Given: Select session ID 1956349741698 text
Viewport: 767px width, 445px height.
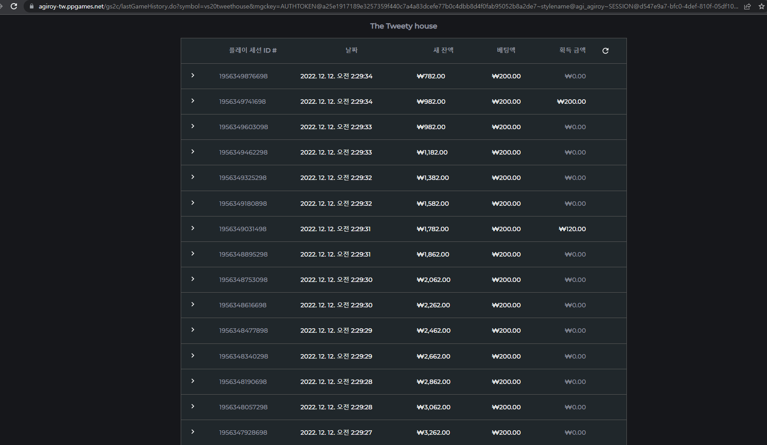Looking at the screenshot, I should click(242, 102).
